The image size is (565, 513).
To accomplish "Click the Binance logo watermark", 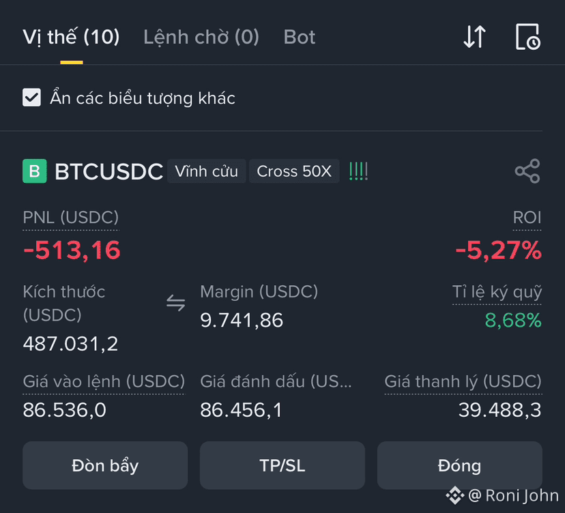I will point(455,495).
